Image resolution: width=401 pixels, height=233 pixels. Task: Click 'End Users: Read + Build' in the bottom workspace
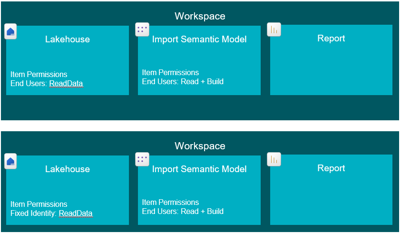(x=183, y=211)
